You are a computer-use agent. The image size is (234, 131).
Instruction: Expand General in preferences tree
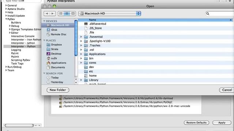click(6, 5)
